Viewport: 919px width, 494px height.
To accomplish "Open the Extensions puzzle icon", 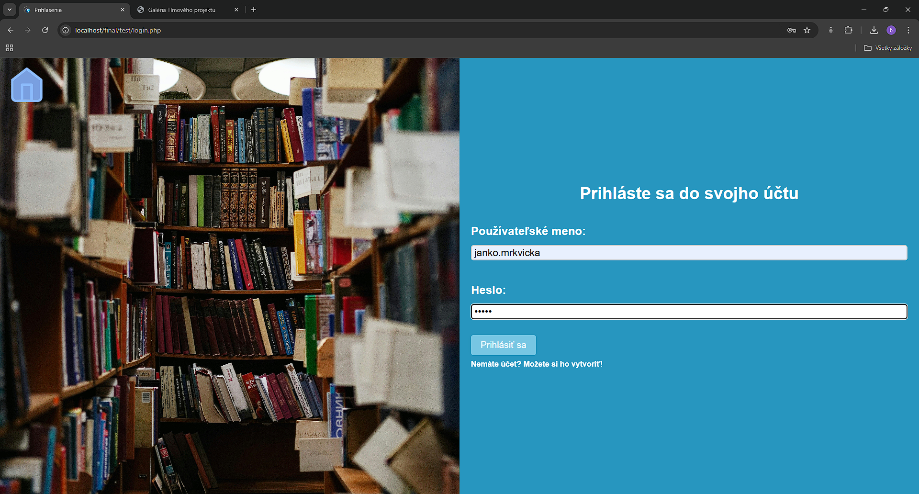I will tap(848, 30).
